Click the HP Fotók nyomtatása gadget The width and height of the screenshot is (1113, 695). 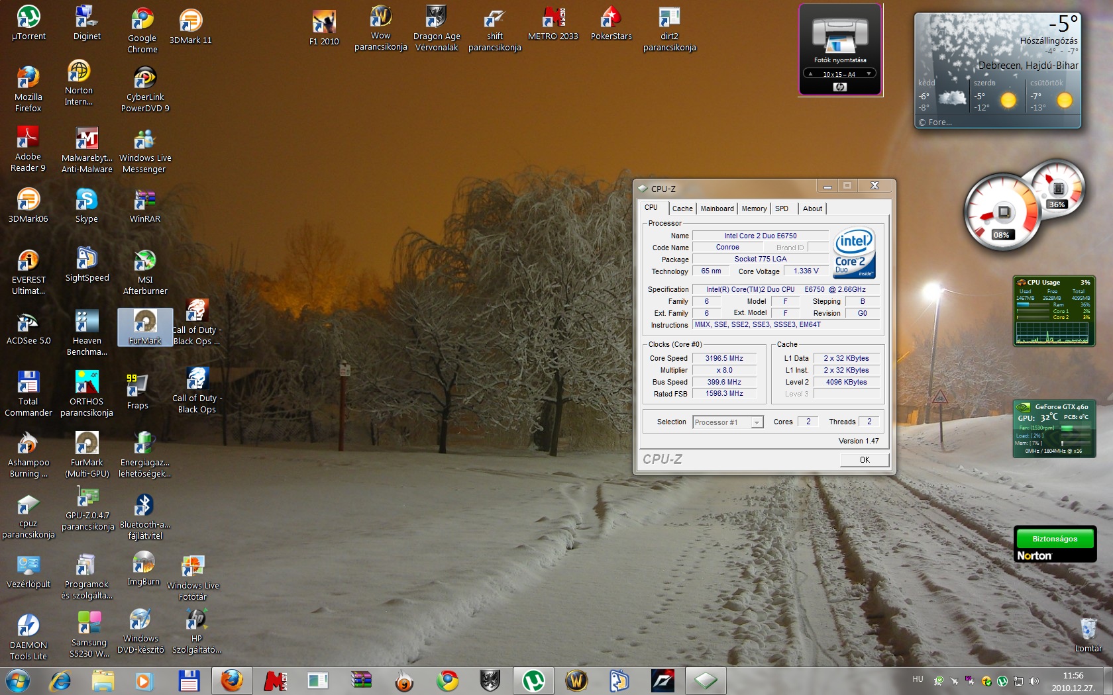(840, 50)
